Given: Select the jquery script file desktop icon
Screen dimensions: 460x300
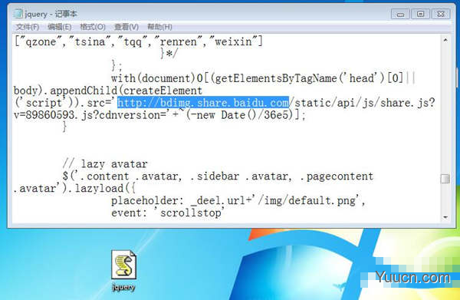Looking at the screenshot, I should pos(123,265).
